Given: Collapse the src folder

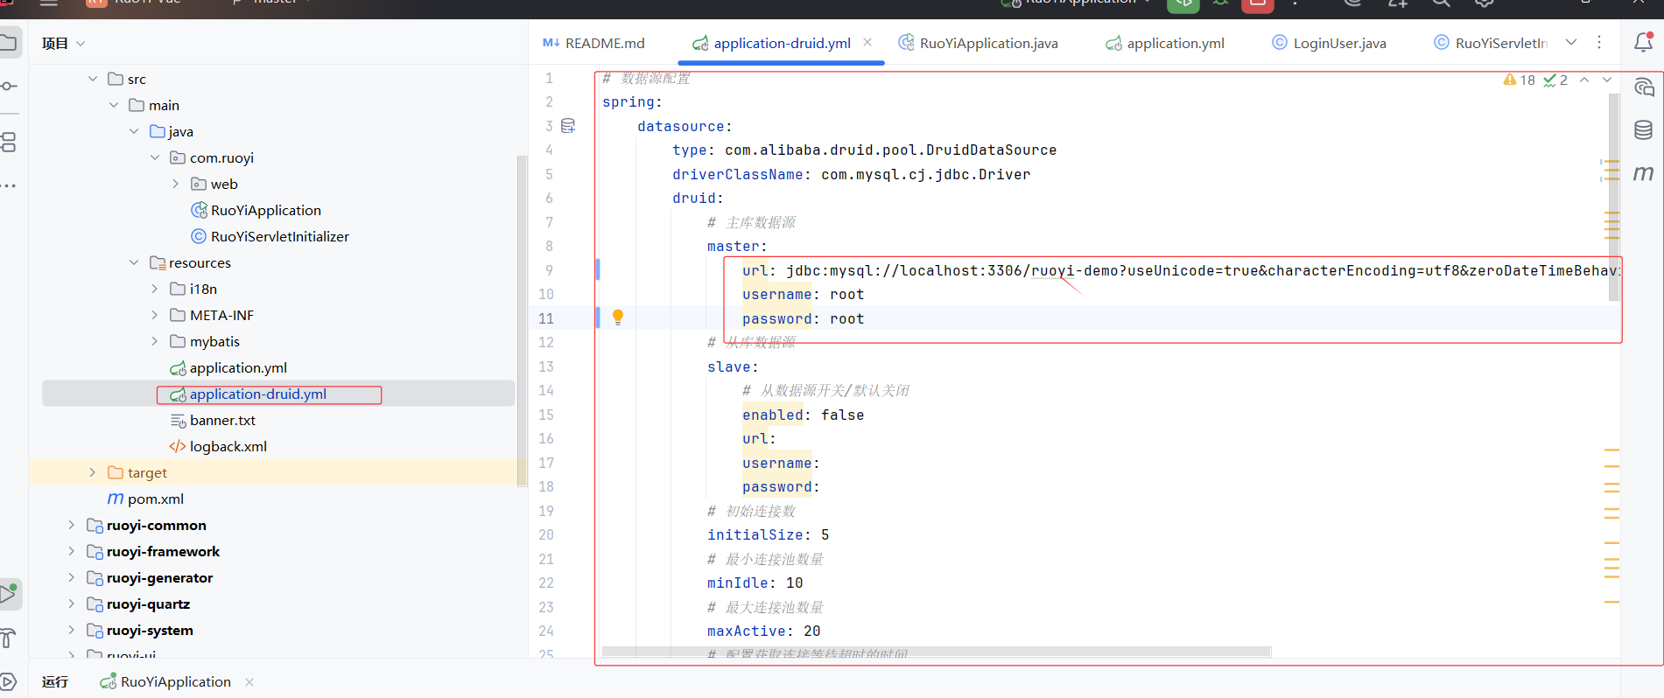Looking at the screenshot, I should point(93,79).
